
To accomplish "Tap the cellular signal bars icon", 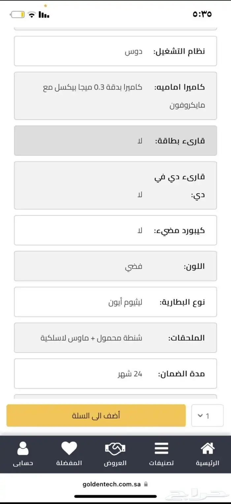I will pyautogui.click(x=43, y=15).
